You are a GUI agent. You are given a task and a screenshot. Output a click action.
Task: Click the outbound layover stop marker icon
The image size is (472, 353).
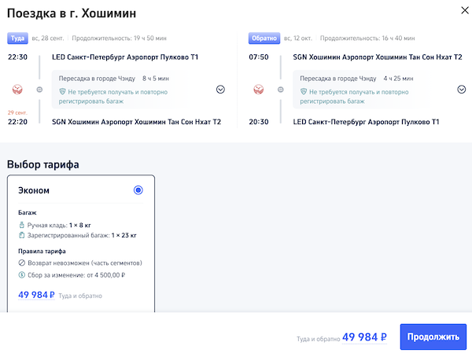(x=40, y=89)
